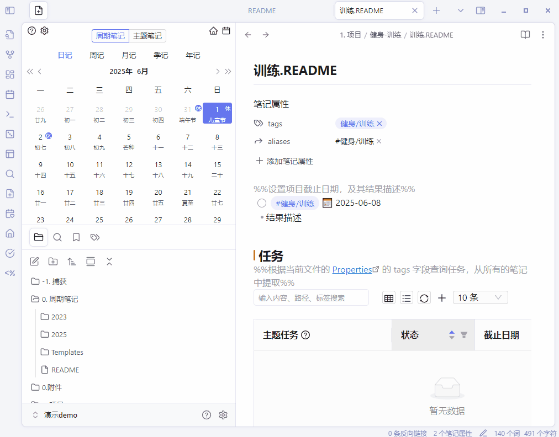Switch to table view icon in task toolbar
The height and width of the screenshot is (437, 559).
pos(389,298)
